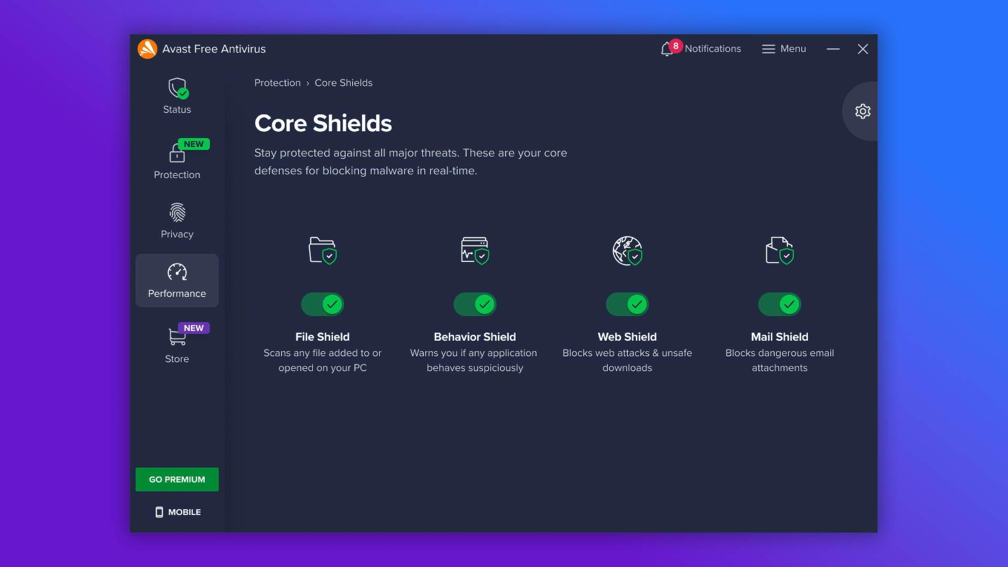Select the Performance label in the sidebar

point(177,293)
